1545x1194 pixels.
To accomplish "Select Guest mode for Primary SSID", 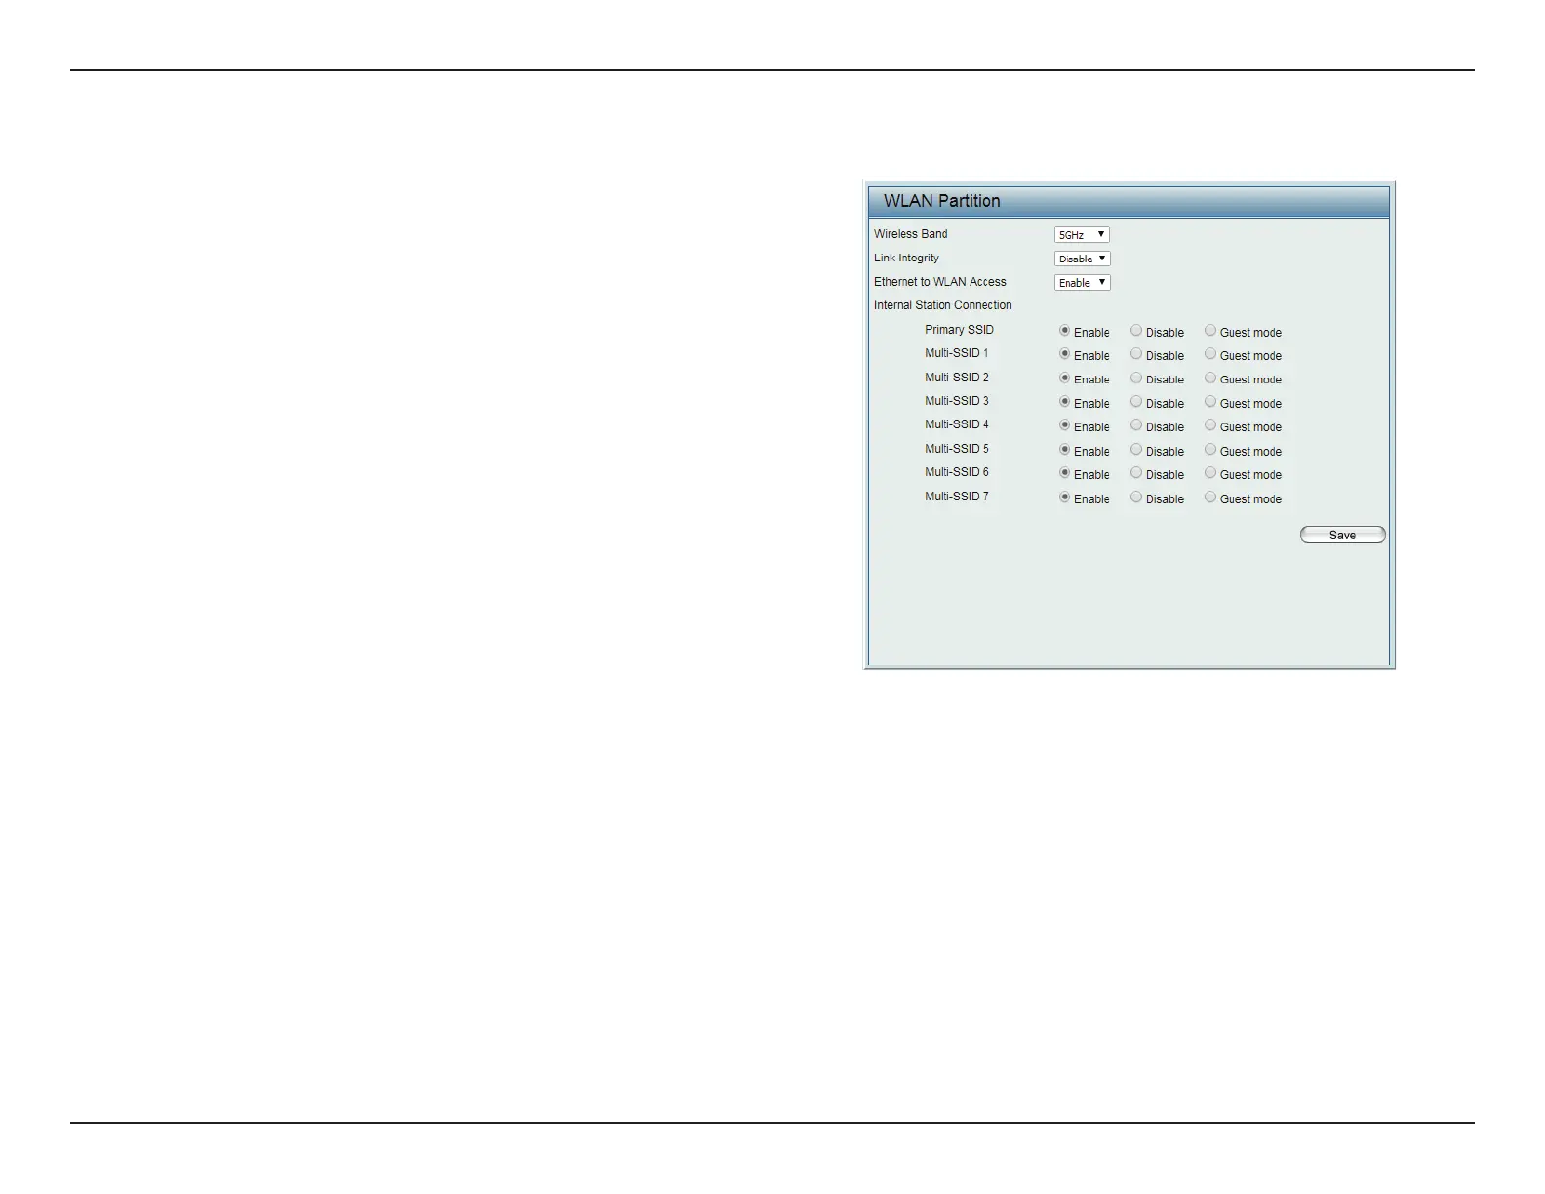I will click(x=1210, y=331).
